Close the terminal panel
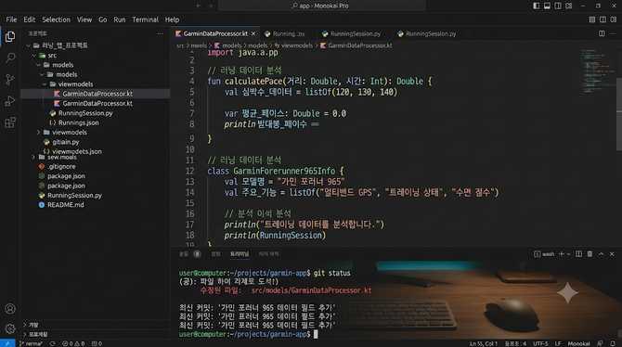 612,254
